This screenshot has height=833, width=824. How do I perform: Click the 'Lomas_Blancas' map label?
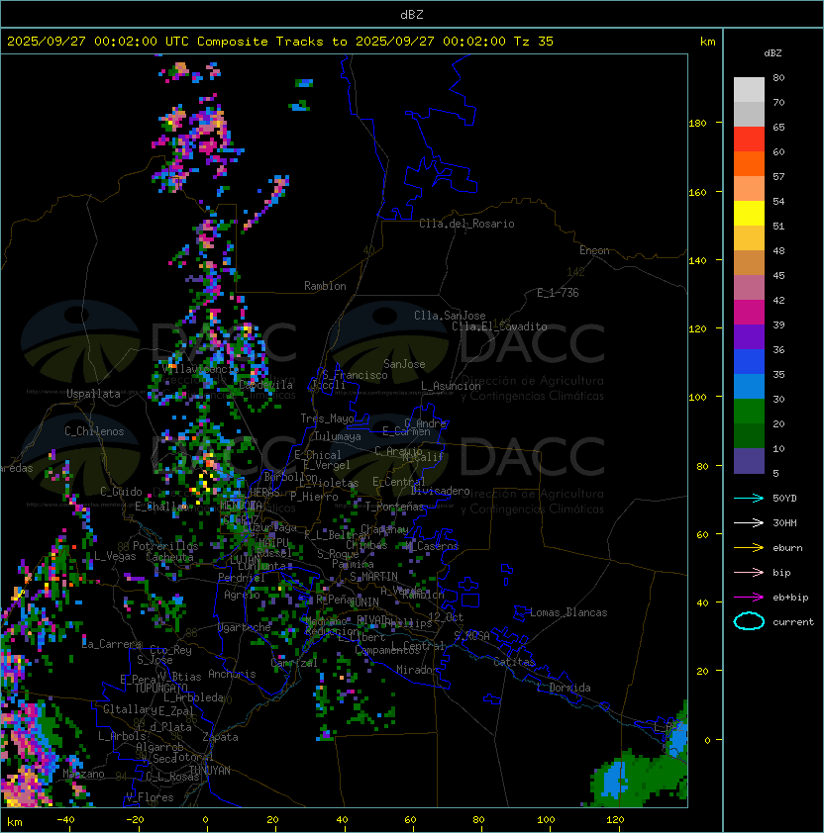pyautogui.click(x=568, y=612)
